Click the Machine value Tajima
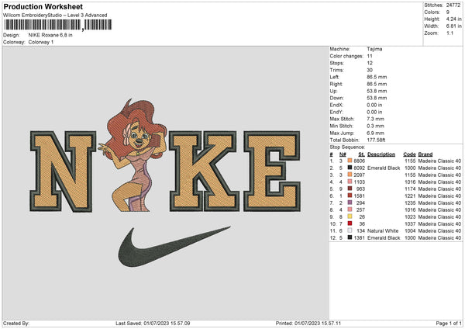Screen dimensions: 465x329 pyautogui.click(x=374, y=49)
